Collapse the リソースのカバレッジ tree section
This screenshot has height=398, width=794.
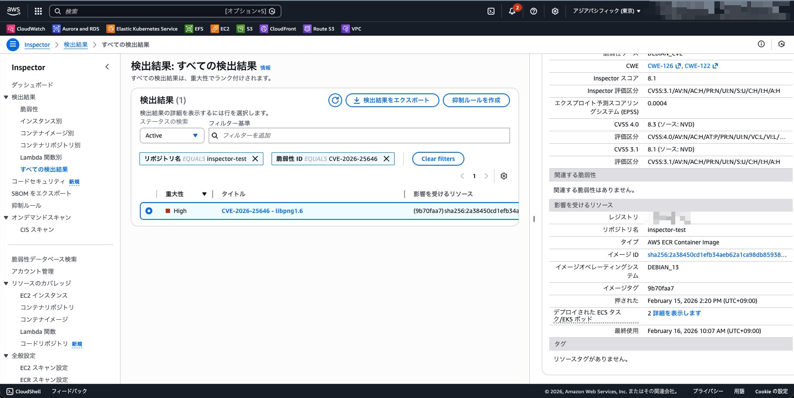point(6,284)
